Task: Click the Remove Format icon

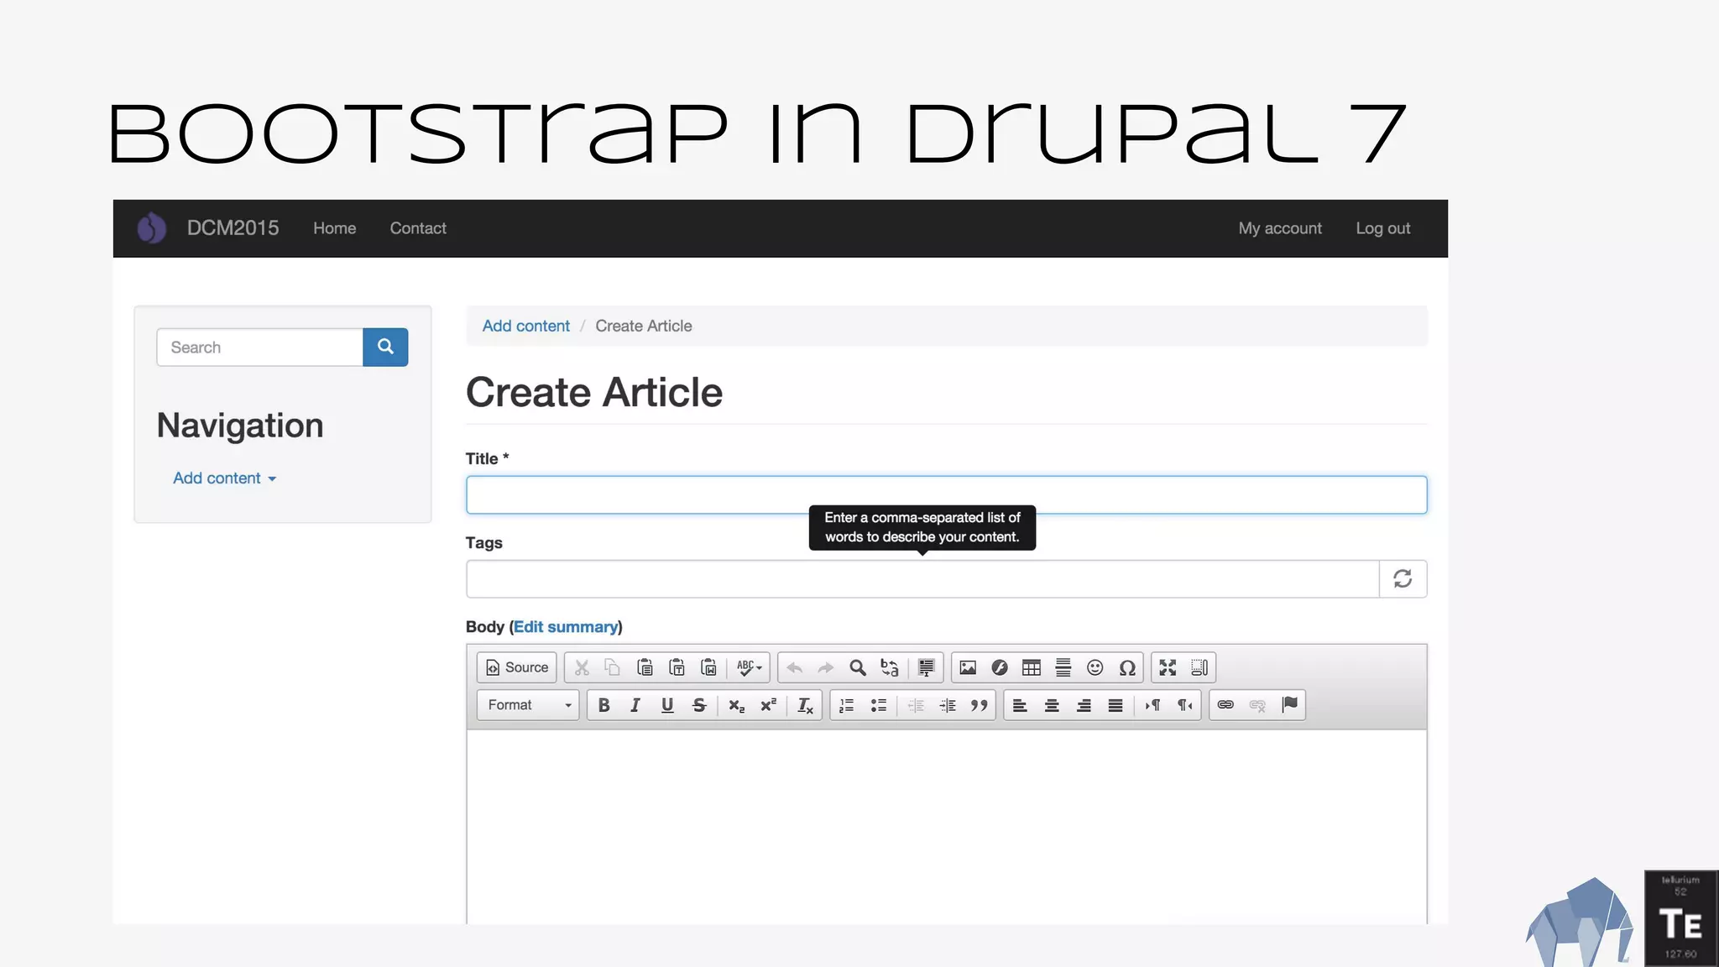Action: [805, 705]
